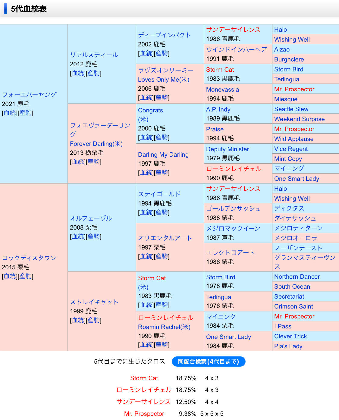Open the Monevassia pedigree link
This screenshot has width=339, height=420.
pos(222,89)
